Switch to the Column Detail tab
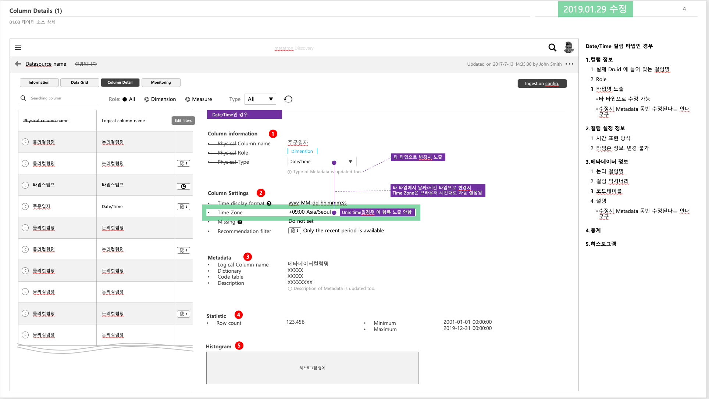 coord(120,82)
